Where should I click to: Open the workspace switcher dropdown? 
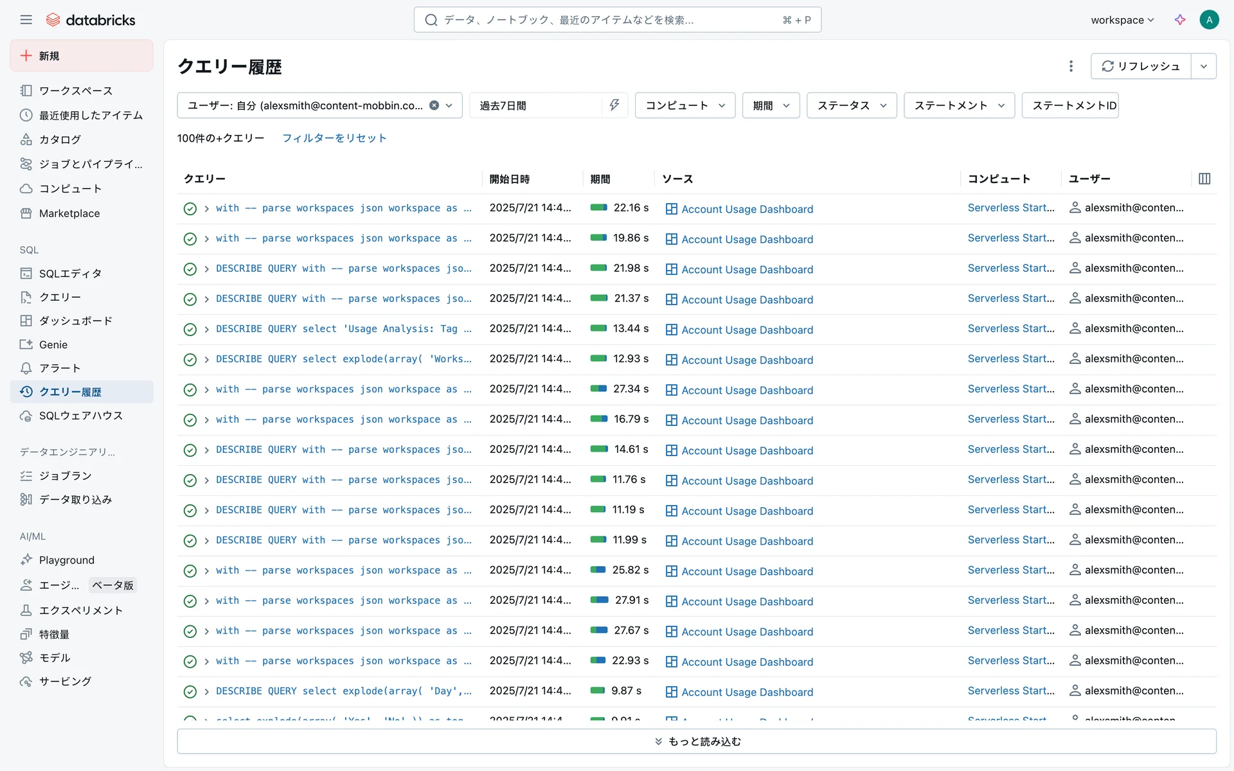[1122, 20]
